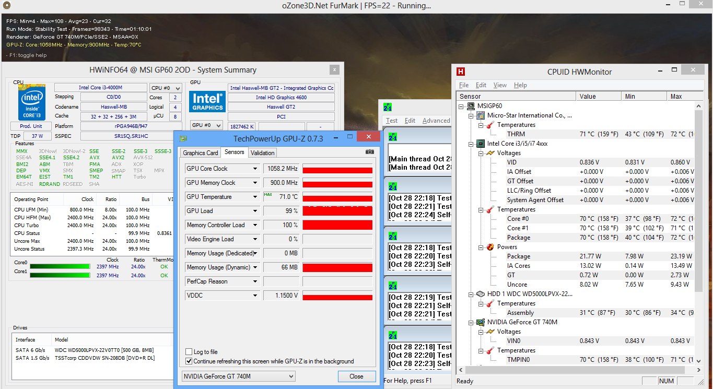Viewport: 713px width, 389px height.
Task: Open the GPU Temperature sensor dropdown
Action: click(x=255, y=197)
